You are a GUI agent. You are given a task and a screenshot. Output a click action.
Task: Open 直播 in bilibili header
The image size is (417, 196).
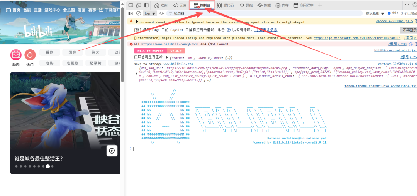[x=38, y=10]
